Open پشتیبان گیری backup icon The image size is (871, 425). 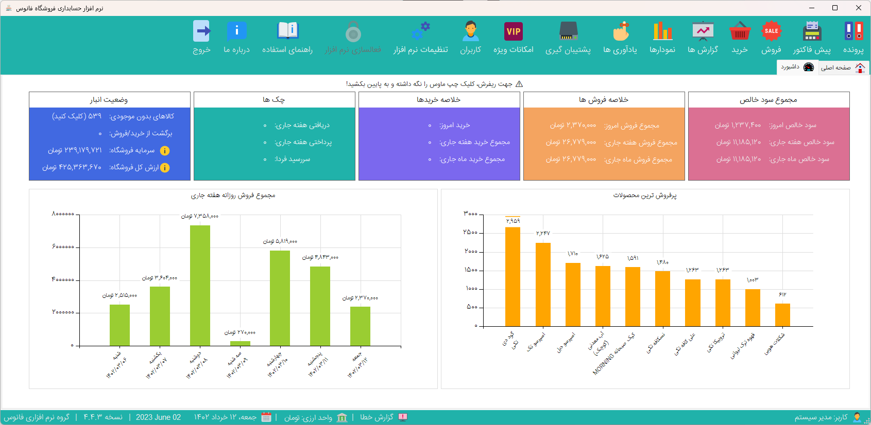click(x=568, y=31)
